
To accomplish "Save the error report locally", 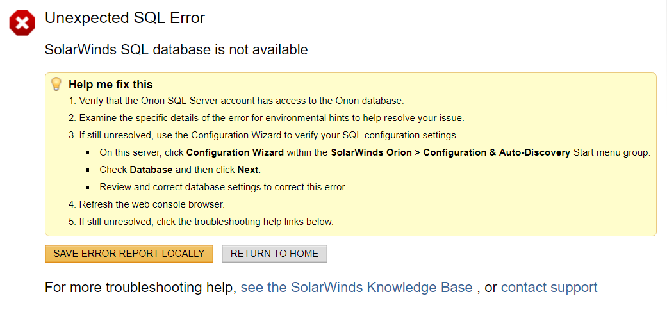I will [129, 254].
